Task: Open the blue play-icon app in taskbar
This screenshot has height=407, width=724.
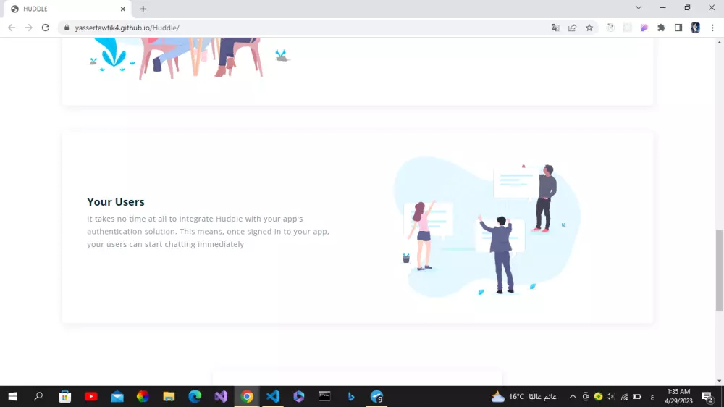Action: coord(299,396)
